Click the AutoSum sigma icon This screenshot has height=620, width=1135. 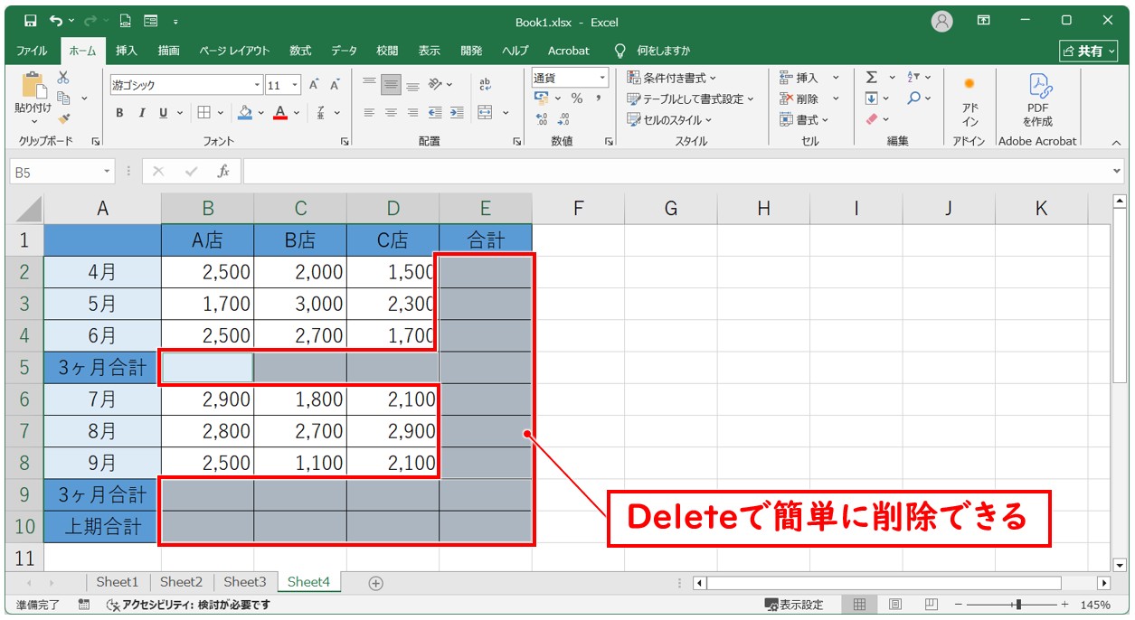(x=871, y=78)
